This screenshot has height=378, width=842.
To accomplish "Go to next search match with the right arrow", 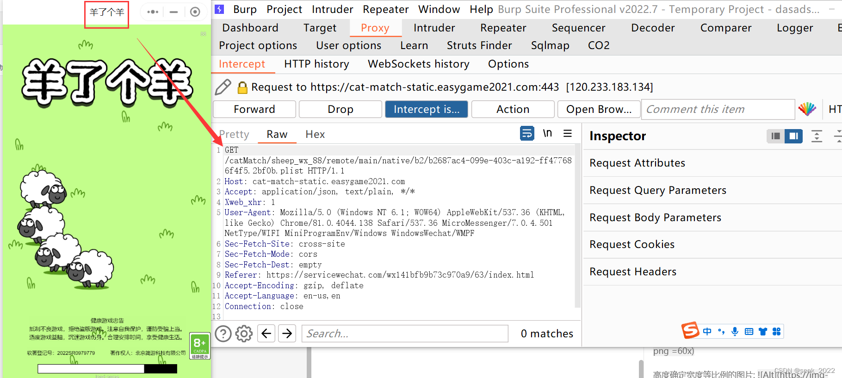I will coord(287,333).
